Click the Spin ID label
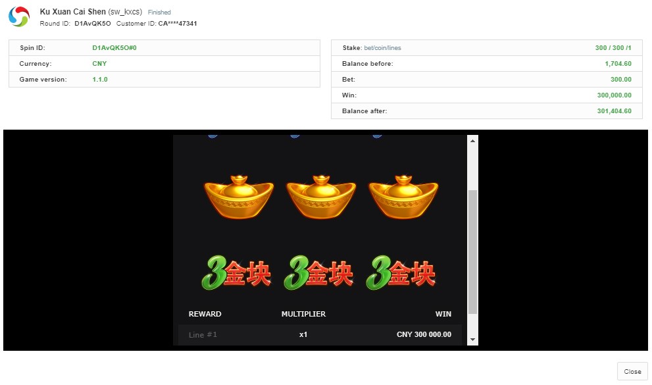The width and height of the screenshot is (652, 385). pos(32,48)
